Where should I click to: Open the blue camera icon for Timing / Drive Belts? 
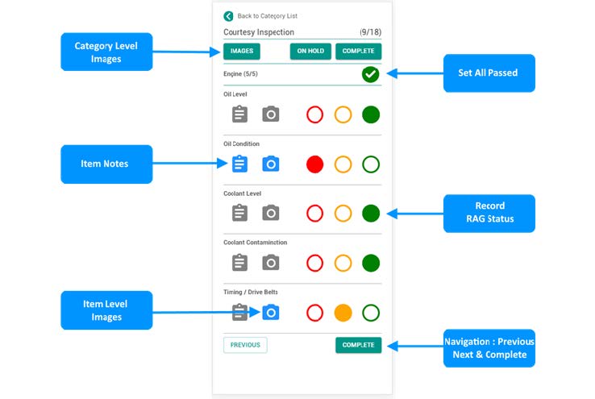tap(271, 312)
